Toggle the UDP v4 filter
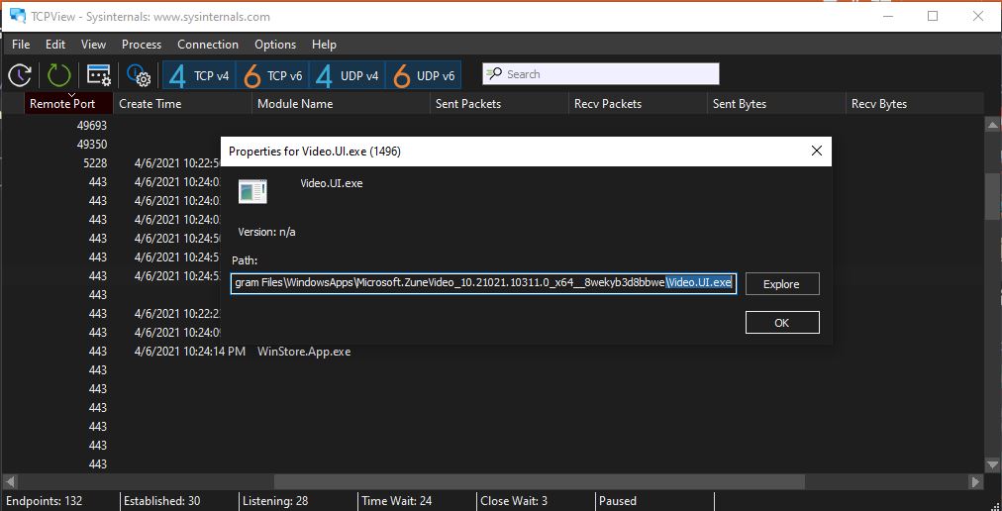This screenshot has width=1002, height=511. pyautogui.click(x=348, y=75)
